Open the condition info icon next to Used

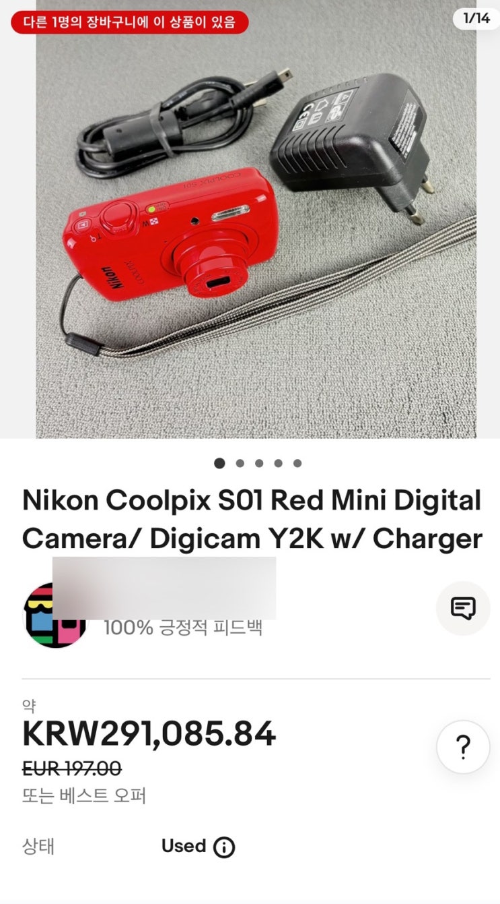224,847
